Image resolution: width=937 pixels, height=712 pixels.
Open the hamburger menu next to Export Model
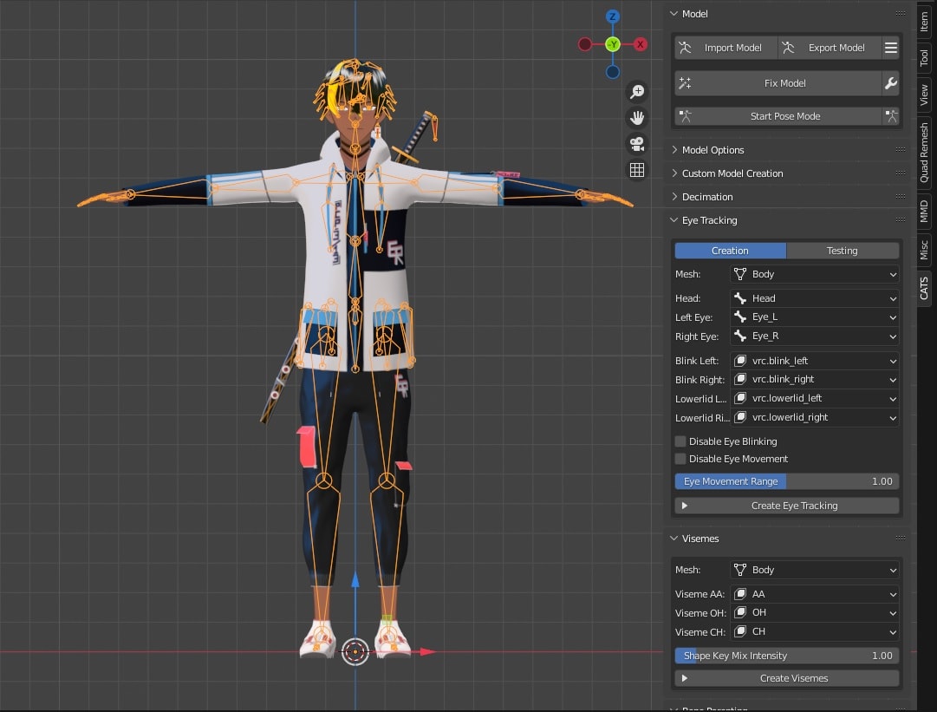click(x=890, y=48)
